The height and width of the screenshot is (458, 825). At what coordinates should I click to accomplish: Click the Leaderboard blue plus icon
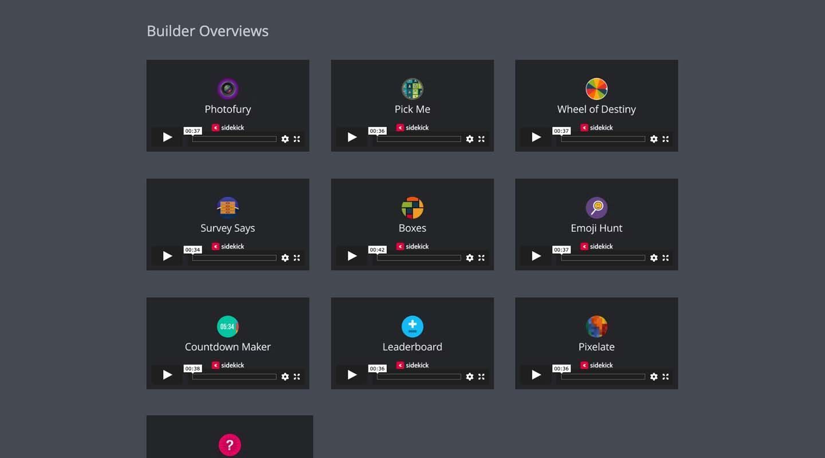click(x=412, y=326)
